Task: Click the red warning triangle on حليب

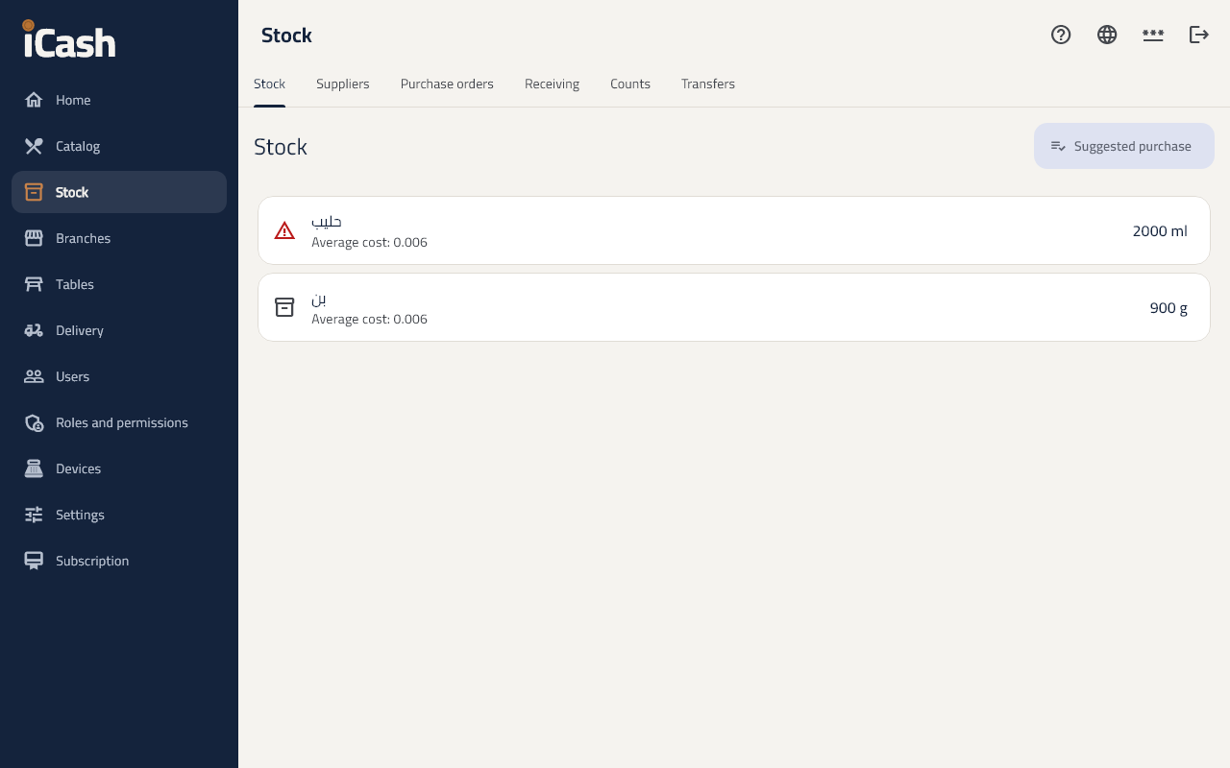Action: coord(284,230)
